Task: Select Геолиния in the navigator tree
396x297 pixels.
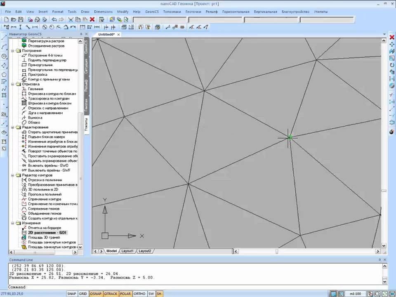Action: [35, 89]
